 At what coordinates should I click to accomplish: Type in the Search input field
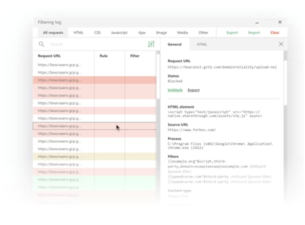93,44
